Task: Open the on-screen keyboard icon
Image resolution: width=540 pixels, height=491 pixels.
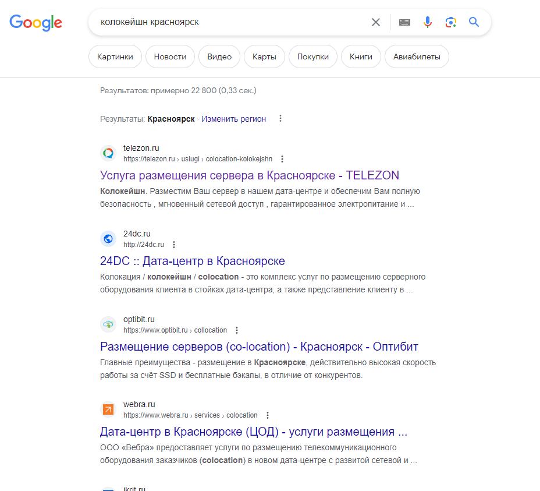Action: [404, 22]
